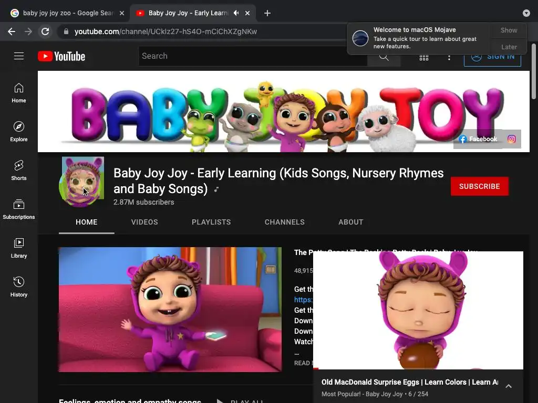This screenshot has height=403, width=538.
Task: Click the Most Popular playlist info text
Action: pos(375,394)
